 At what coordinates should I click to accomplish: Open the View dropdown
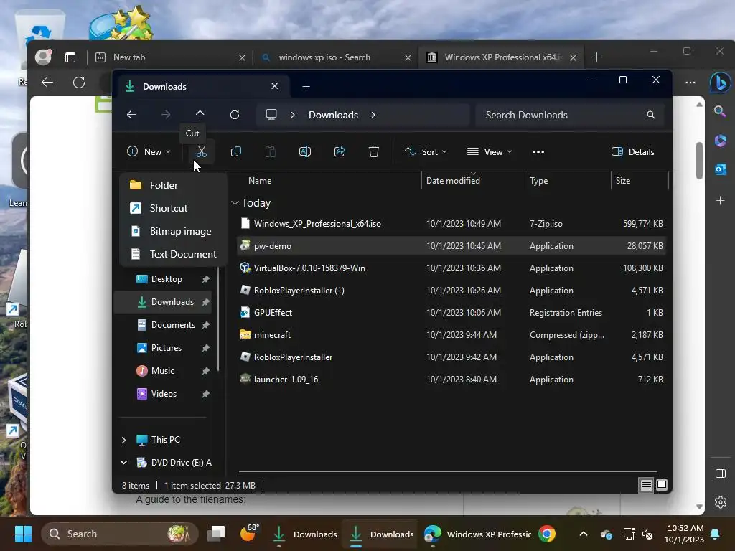pyautogui.click(x=490, y=152)
